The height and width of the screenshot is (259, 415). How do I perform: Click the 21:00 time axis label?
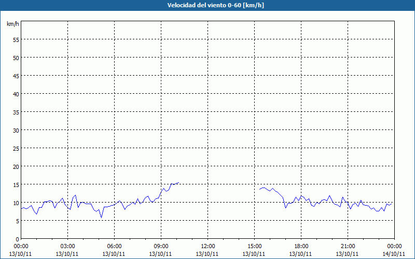click(x=348, y=247)
